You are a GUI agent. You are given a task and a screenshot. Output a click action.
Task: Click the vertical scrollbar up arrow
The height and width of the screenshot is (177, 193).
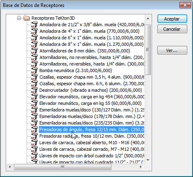(148, 18)
